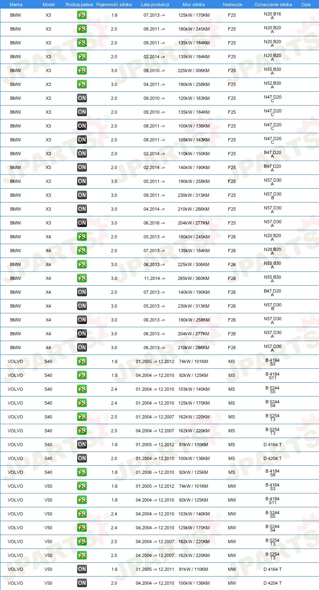The image size is (319, 590).
Task: Click the Lata produkcji column header
Action: [x=155, y=4]
